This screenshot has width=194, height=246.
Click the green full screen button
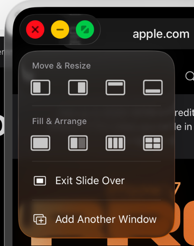click(x=85, y=29)
